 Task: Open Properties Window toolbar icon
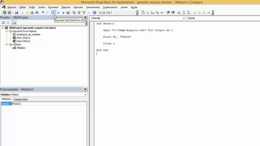point(79,13)
